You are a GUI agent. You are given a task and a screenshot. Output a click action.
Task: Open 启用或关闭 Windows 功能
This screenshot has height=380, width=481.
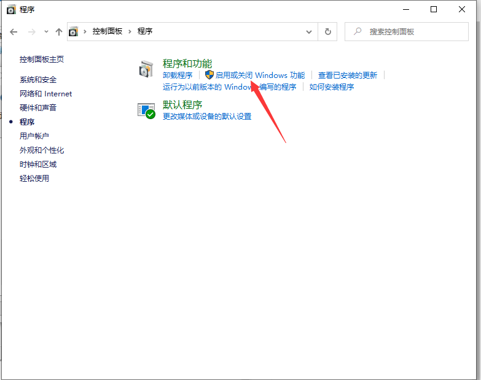(x=260, y=76)
